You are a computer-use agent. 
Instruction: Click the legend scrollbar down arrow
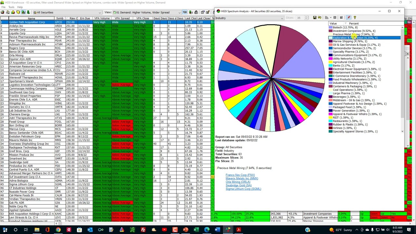(x=402, y=131)
